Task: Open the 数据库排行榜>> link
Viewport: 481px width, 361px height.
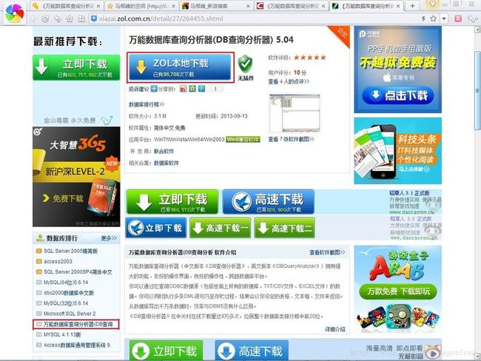Action: point(147,104)
